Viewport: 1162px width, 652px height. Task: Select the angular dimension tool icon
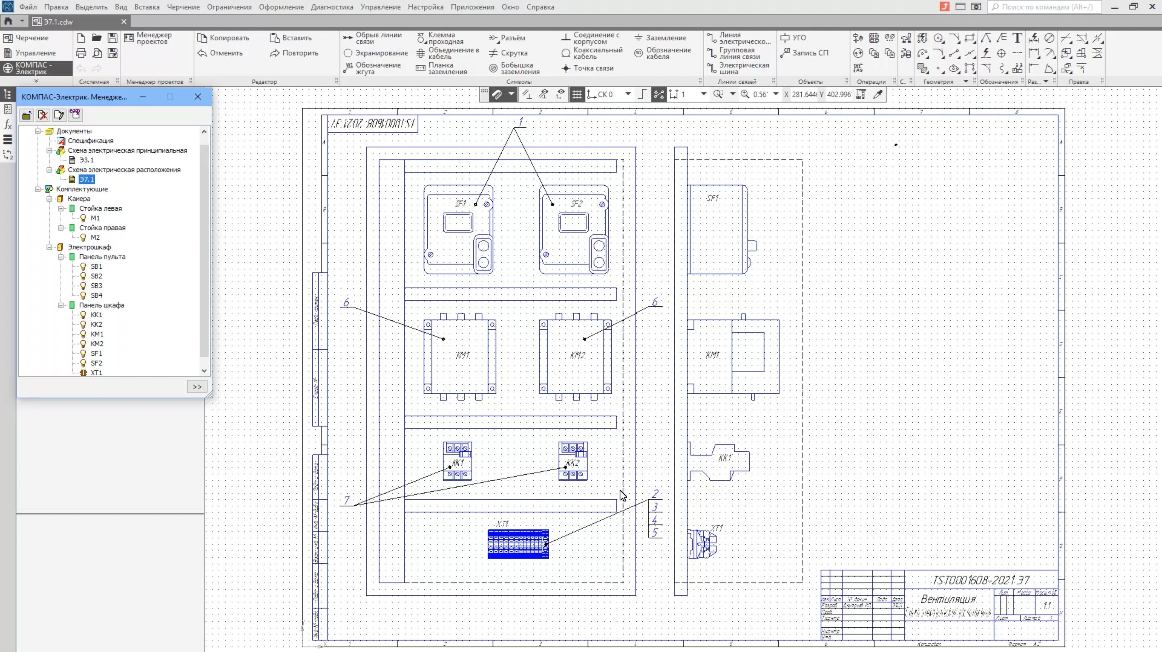(1049, 69)
